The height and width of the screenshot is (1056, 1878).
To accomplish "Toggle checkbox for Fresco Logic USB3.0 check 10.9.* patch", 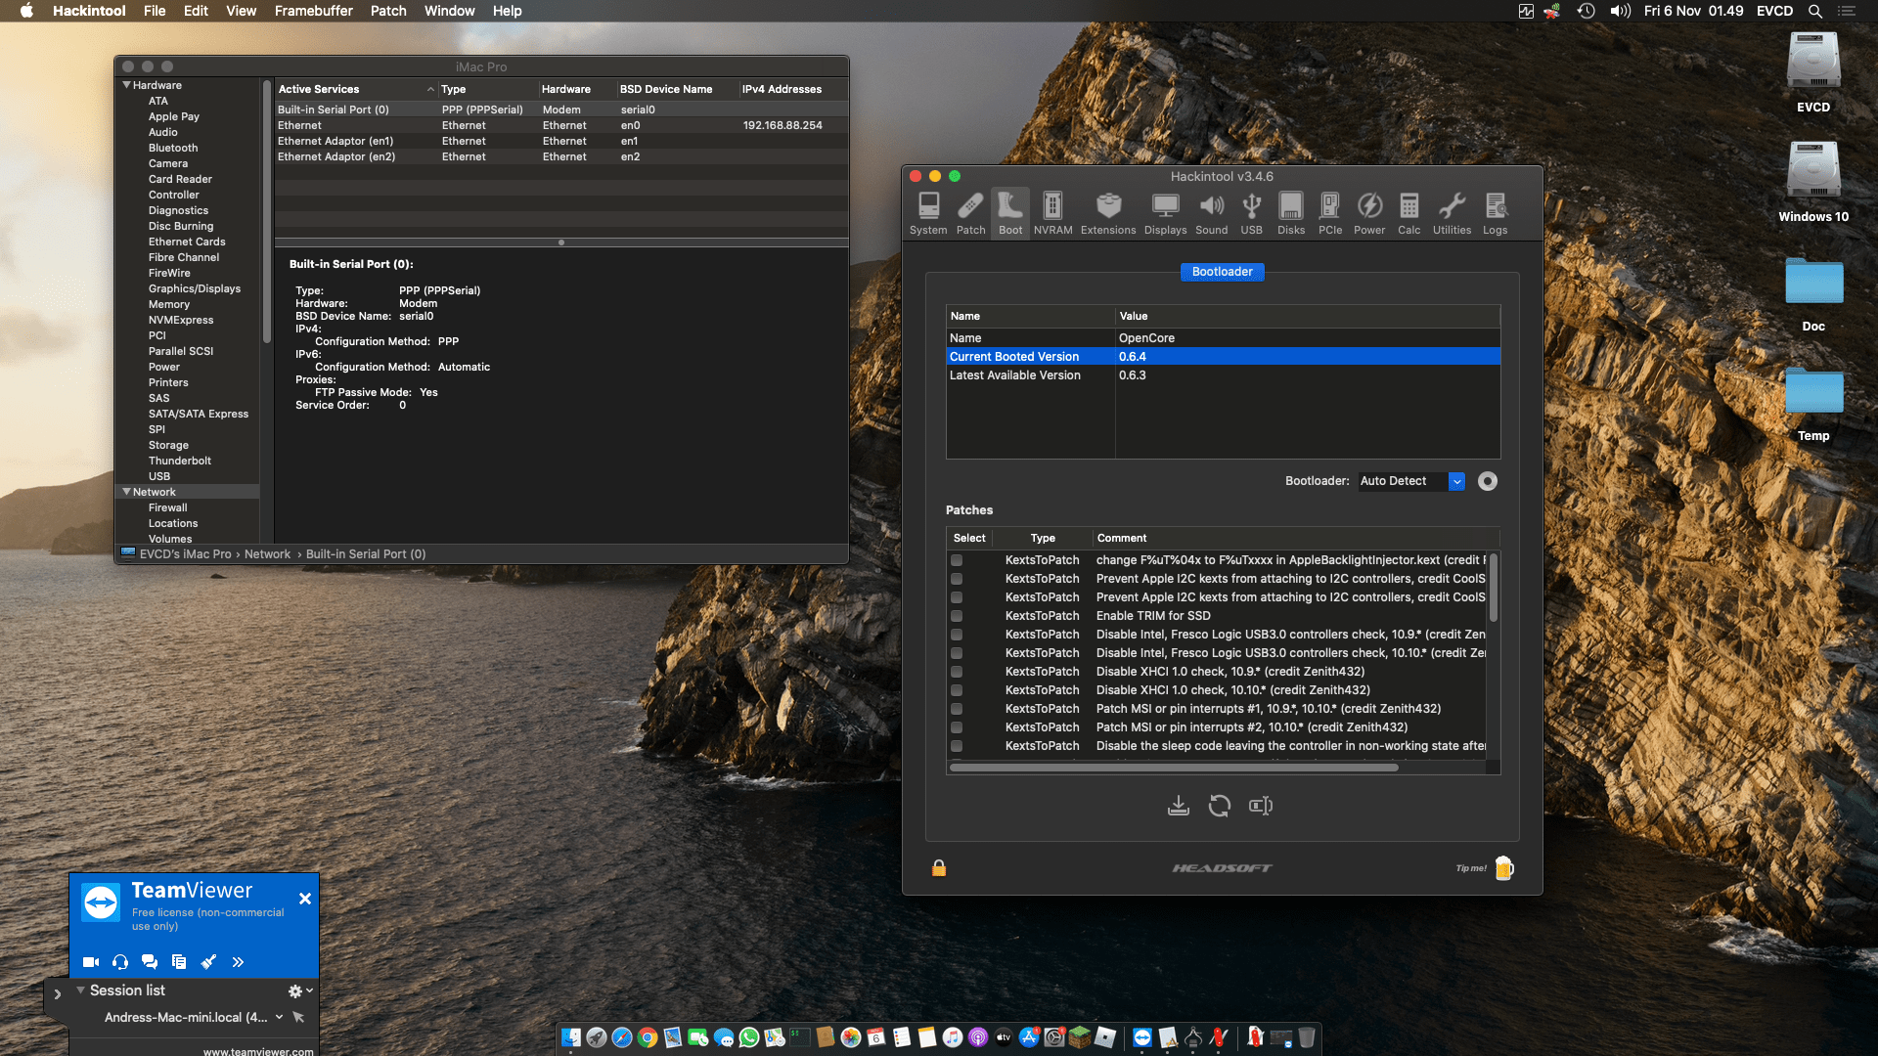I will 957,635.
